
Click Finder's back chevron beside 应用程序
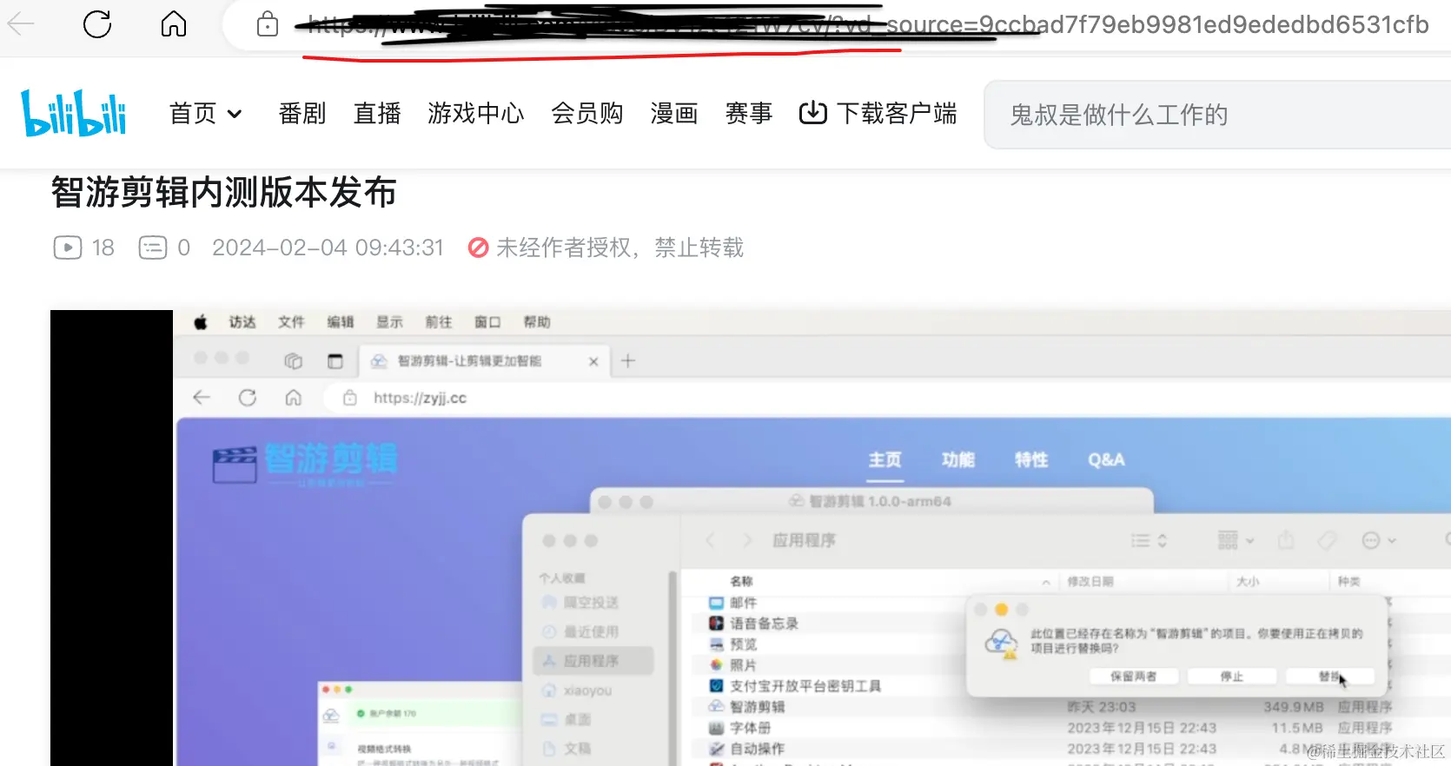[x=710, y=540]
